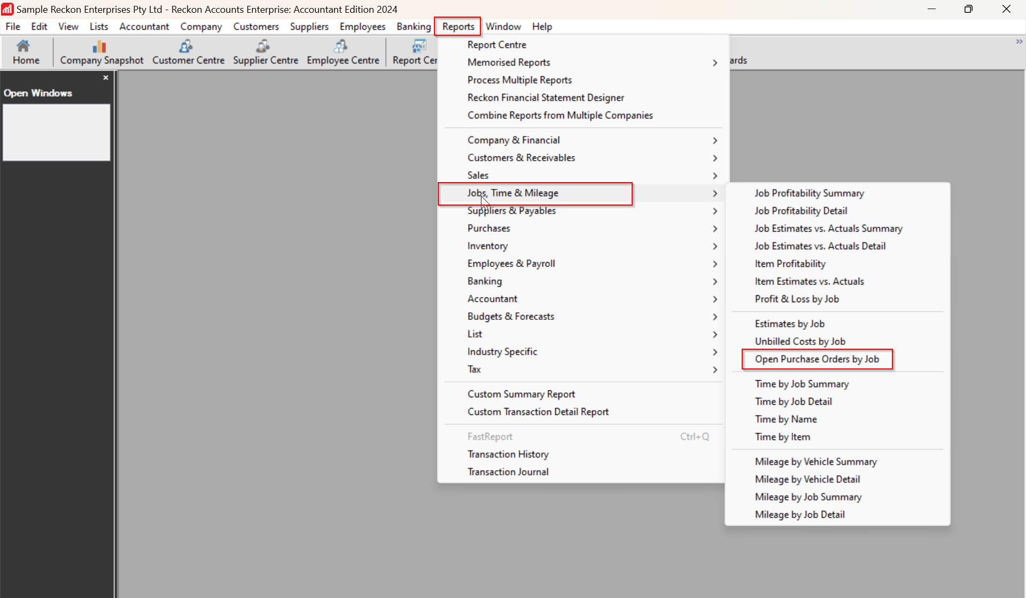Open the View menu

coord(68,26)
